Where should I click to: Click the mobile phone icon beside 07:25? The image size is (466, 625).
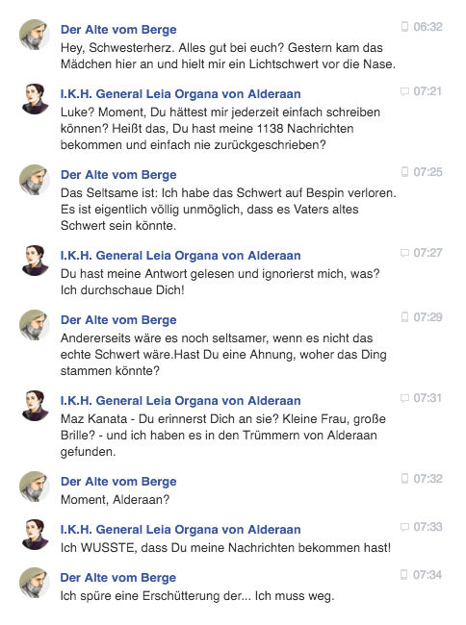[x=404, y=172]
